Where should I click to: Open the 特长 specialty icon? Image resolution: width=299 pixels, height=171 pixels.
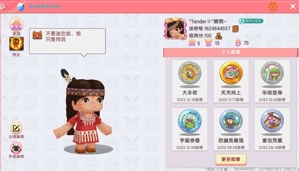coord(16,44)
